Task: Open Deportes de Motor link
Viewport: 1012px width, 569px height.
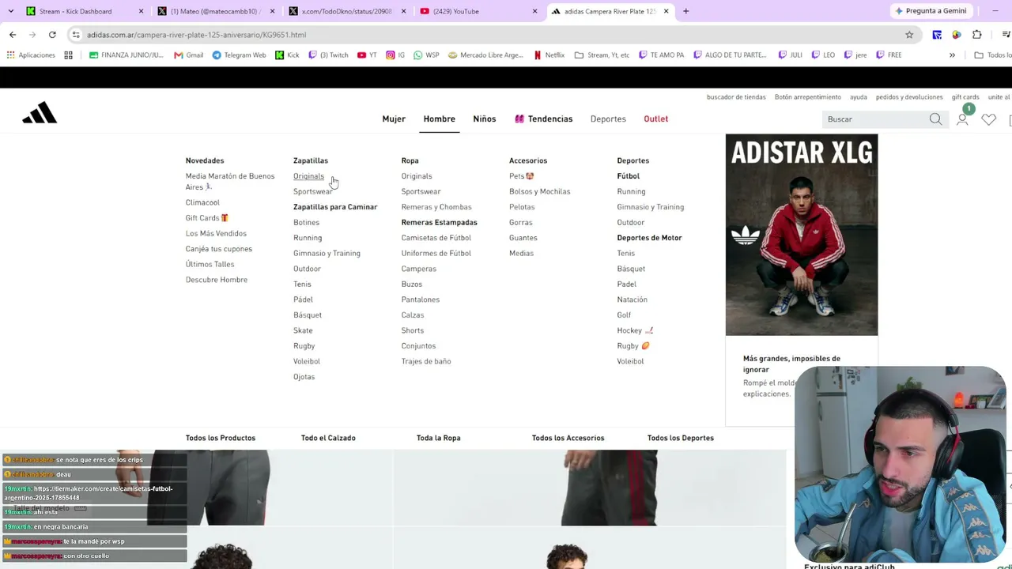Action: (649, 238)
